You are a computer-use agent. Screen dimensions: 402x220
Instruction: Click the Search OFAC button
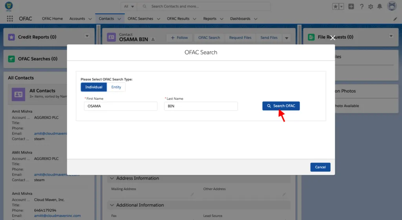(x=281, y=106)
